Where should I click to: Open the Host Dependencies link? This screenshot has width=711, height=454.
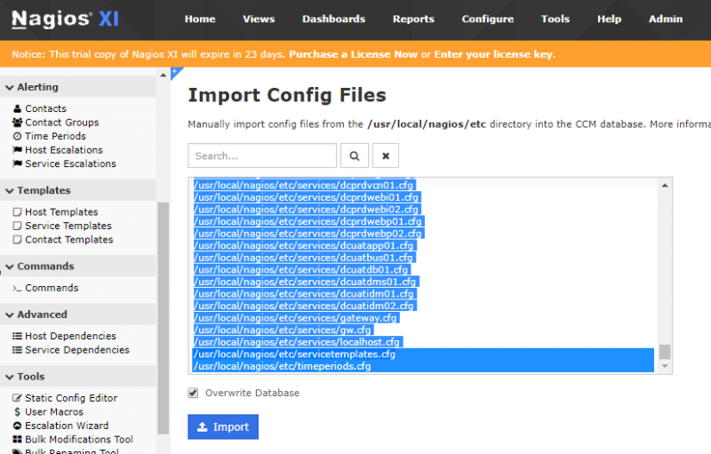click(71, 336)
